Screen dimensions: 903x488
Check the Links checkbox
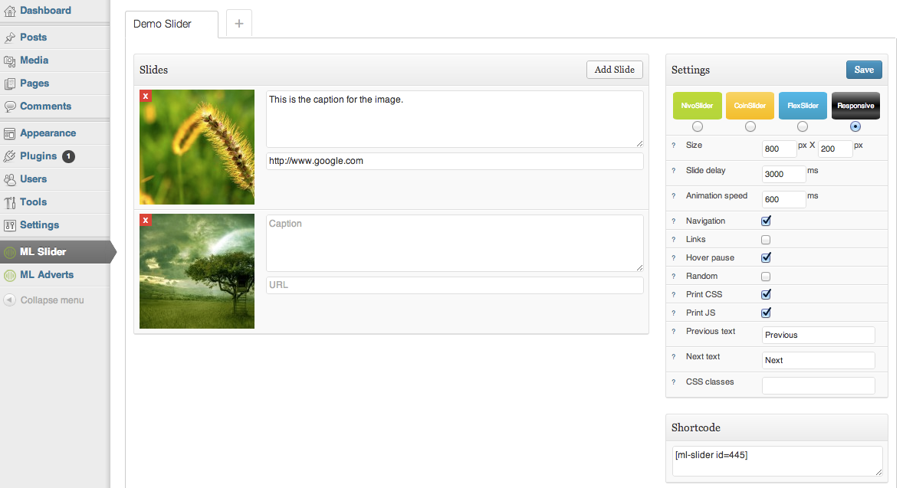766,239
